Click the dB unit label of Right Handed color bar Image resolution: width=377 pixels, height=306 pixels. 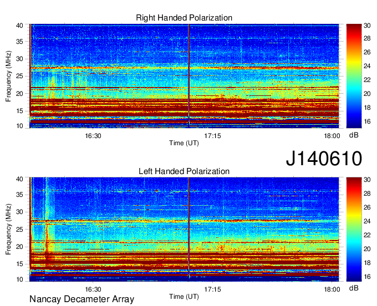click(x=354, y=135)
